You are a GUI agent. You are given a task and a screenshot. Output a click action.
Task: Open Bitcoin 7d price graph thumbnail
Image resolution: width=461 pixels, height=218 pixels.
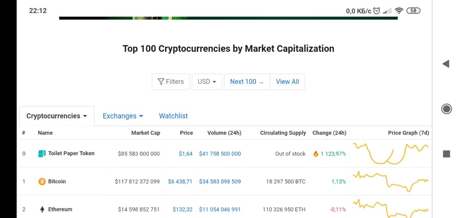390,181
